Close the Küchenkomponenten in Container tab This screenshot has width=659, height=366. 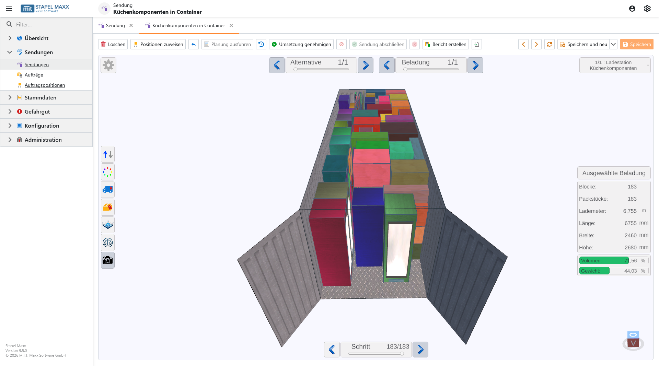click(x=231, y=25)
